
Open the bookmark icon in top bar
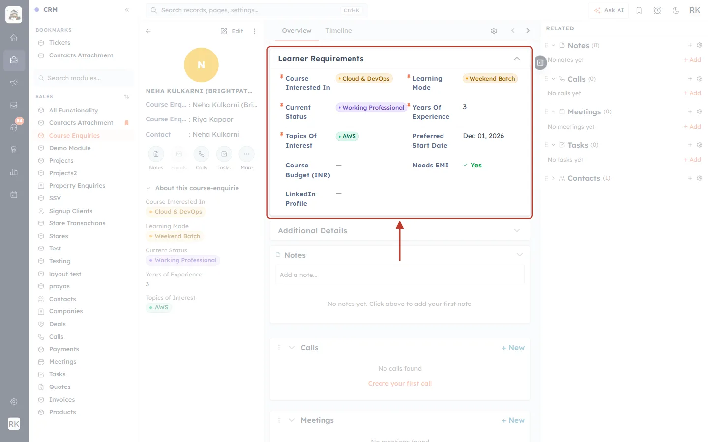click(x=639, y=10)
